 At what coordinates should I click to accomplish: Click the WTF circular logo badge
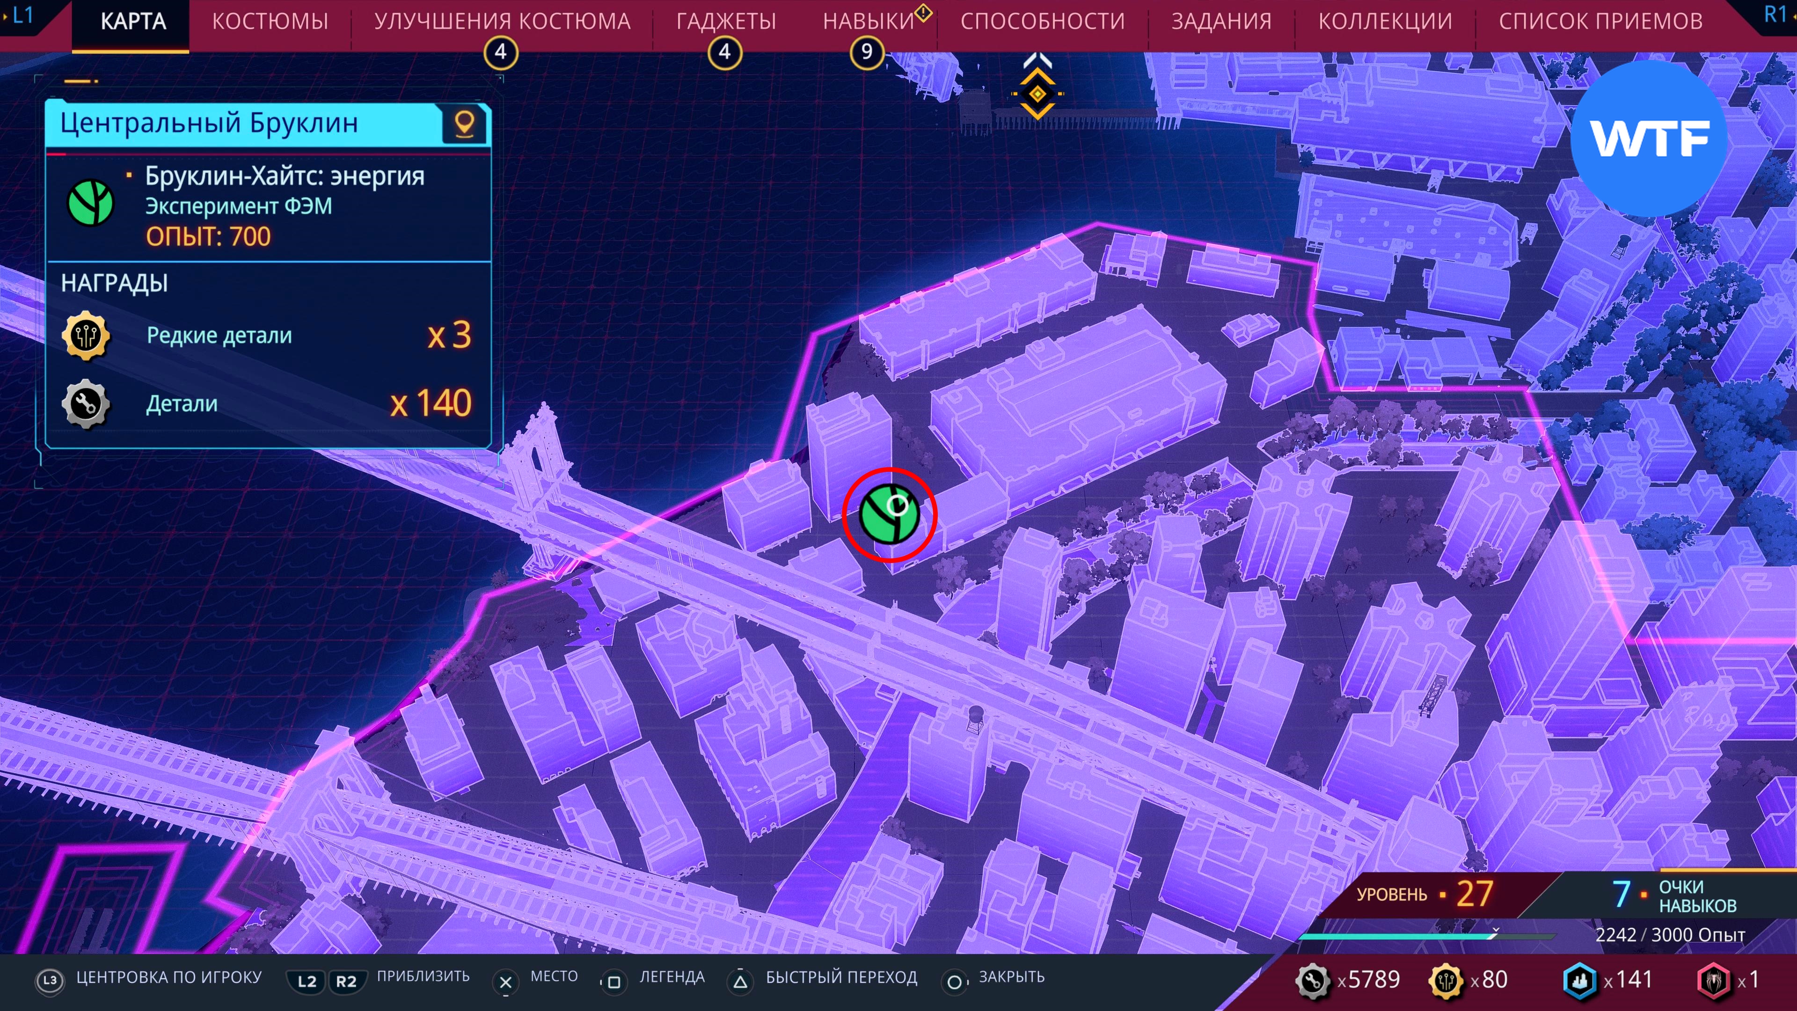[x=1649, y=138]
